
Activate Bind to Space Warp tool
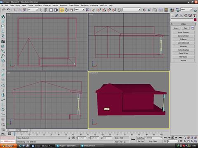24,10
